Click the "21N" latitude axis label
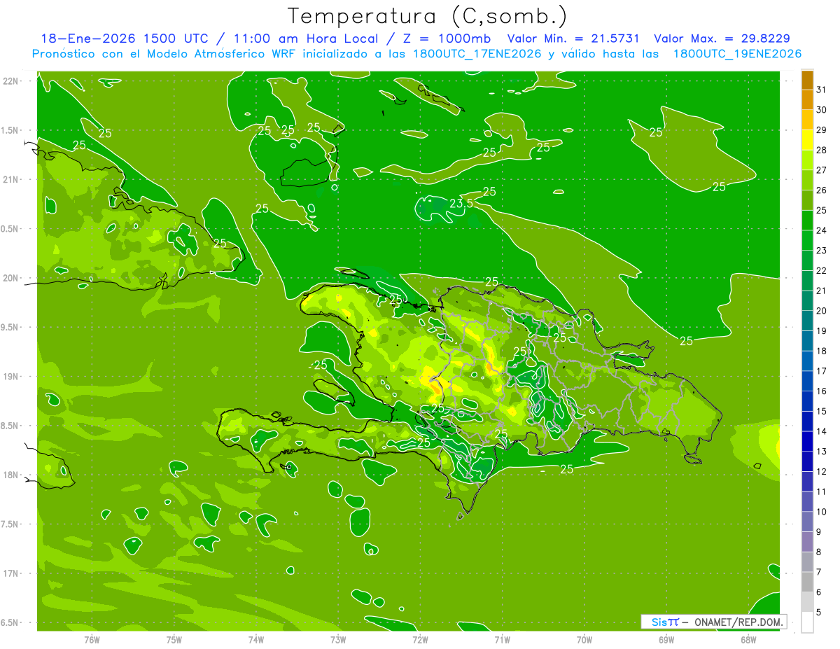Image resolution: width=840 pixels, height=649 pixels. click(12, 179)
